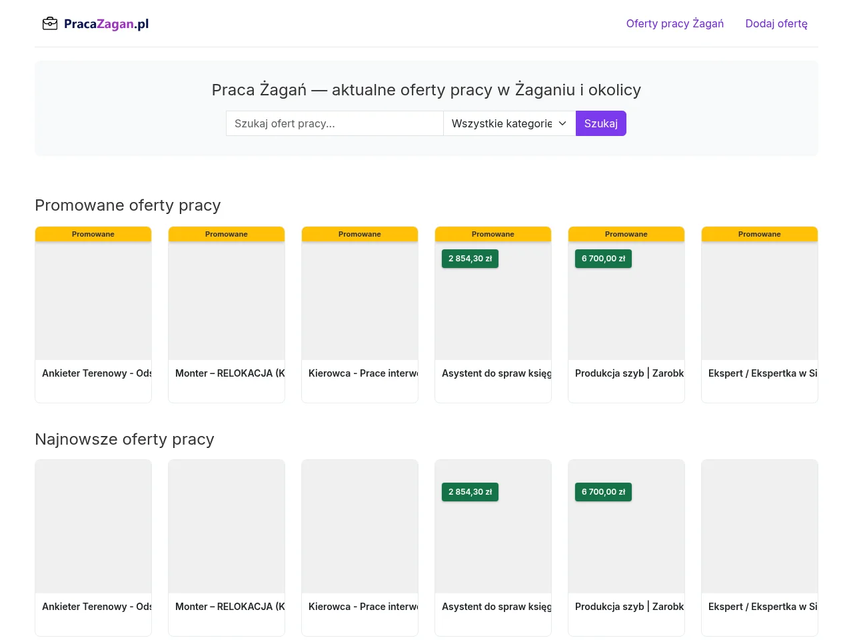Image resolution: width=853 pixels, height=640 pixels.
Task: Click the Praca Żagań — aktualne oferty heading
Action: pos(426,90)
